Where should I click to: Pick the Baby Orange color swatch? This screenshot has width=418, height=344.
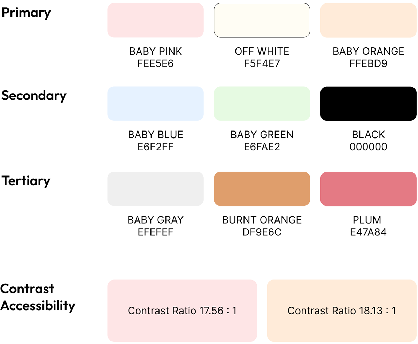tap(368, 20)
